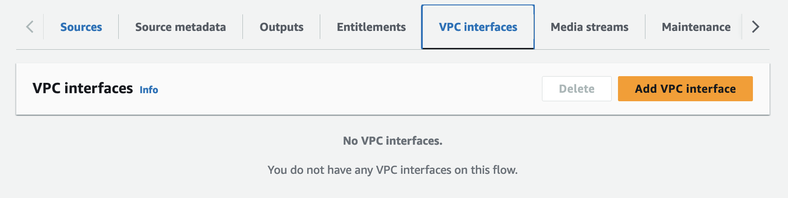This screenshot has width=788, height=198.
Task: Switch to the Source metadata tab
Action: point(180,27)
